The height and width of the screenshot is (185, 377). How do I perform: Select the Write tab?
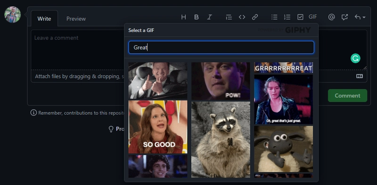click(x=44, y=19)
